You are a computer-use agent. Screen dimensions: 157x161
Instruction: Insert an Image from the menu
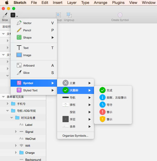click(x=34, y=55)
